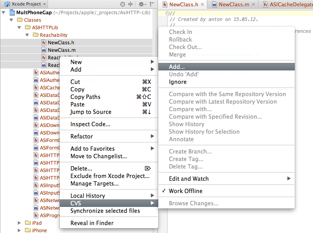Click the collapse all icon in project toolbar
Image resolution: width=313 pixels, height=233 pixels.
(130, 4)
